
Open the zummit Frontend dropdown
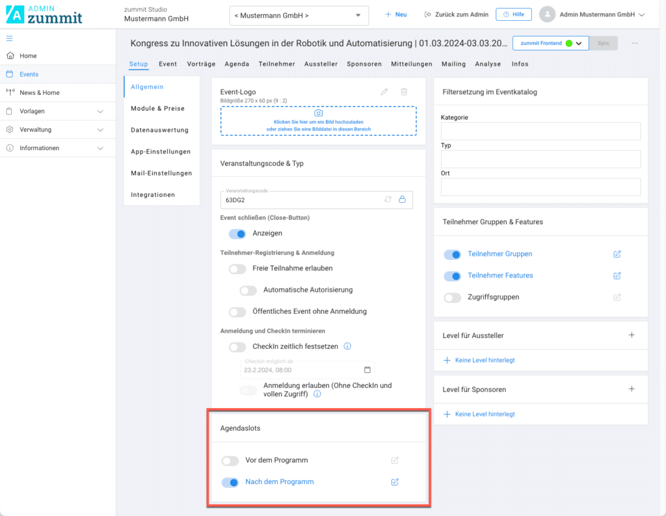coord(550,43)
